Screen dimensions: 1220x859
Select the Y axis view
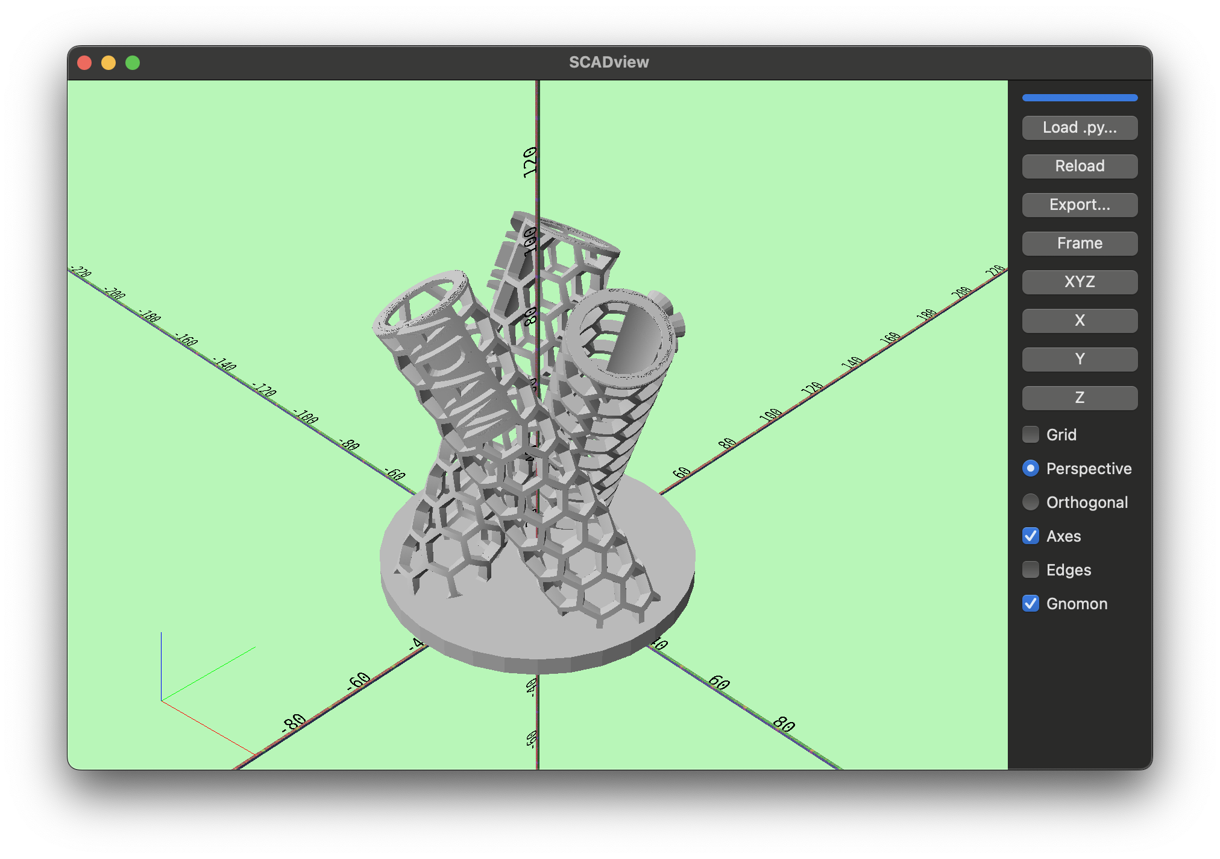[x=1080, y=360]
